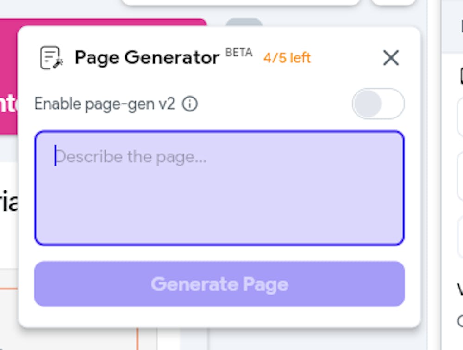Enable the page-gen v2 toggle switch
The width and height of the screenshot is (463, 350).
pyautogui.click(x=378, y=104)
